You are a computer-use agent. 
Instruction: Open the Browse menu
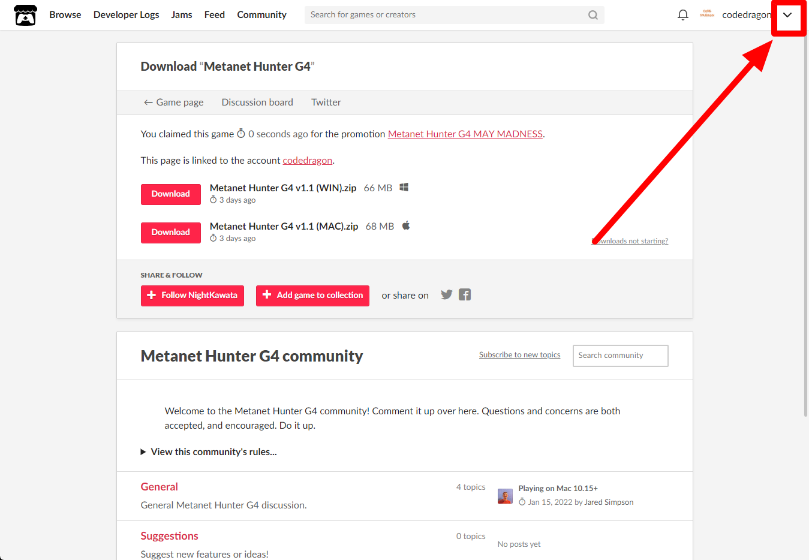click(65, 14)
